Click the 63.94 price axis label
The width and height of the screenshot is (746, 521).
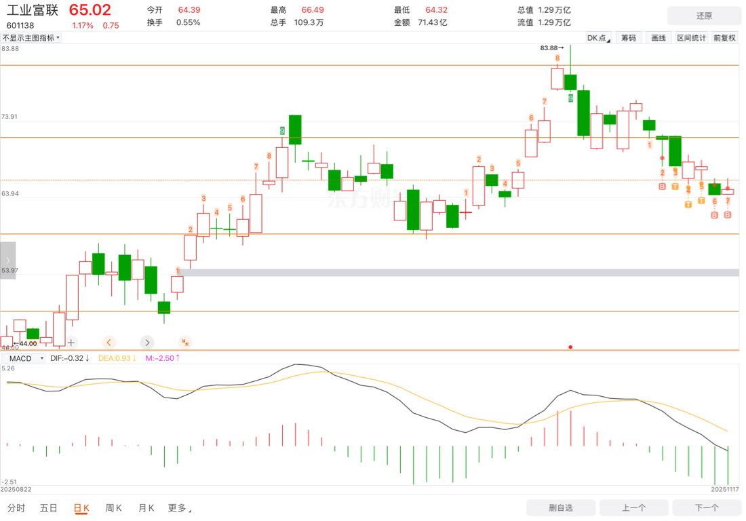click(x=10, y=193)
